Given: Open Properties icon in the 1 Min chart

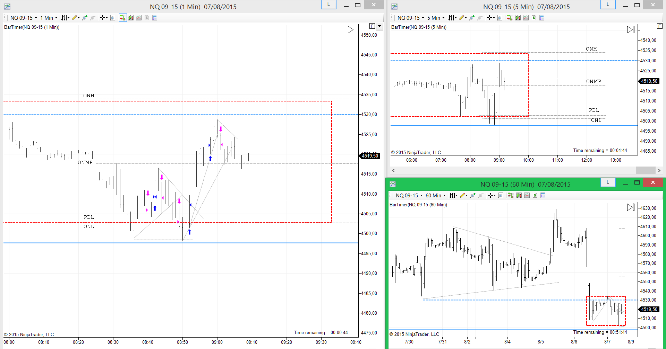Looking at the screenshot, I should click(x=155, y=18).
